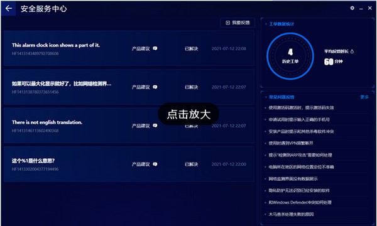
Task: Open last FAQ about 木马查杀 failure
Action: click(291, 214)
